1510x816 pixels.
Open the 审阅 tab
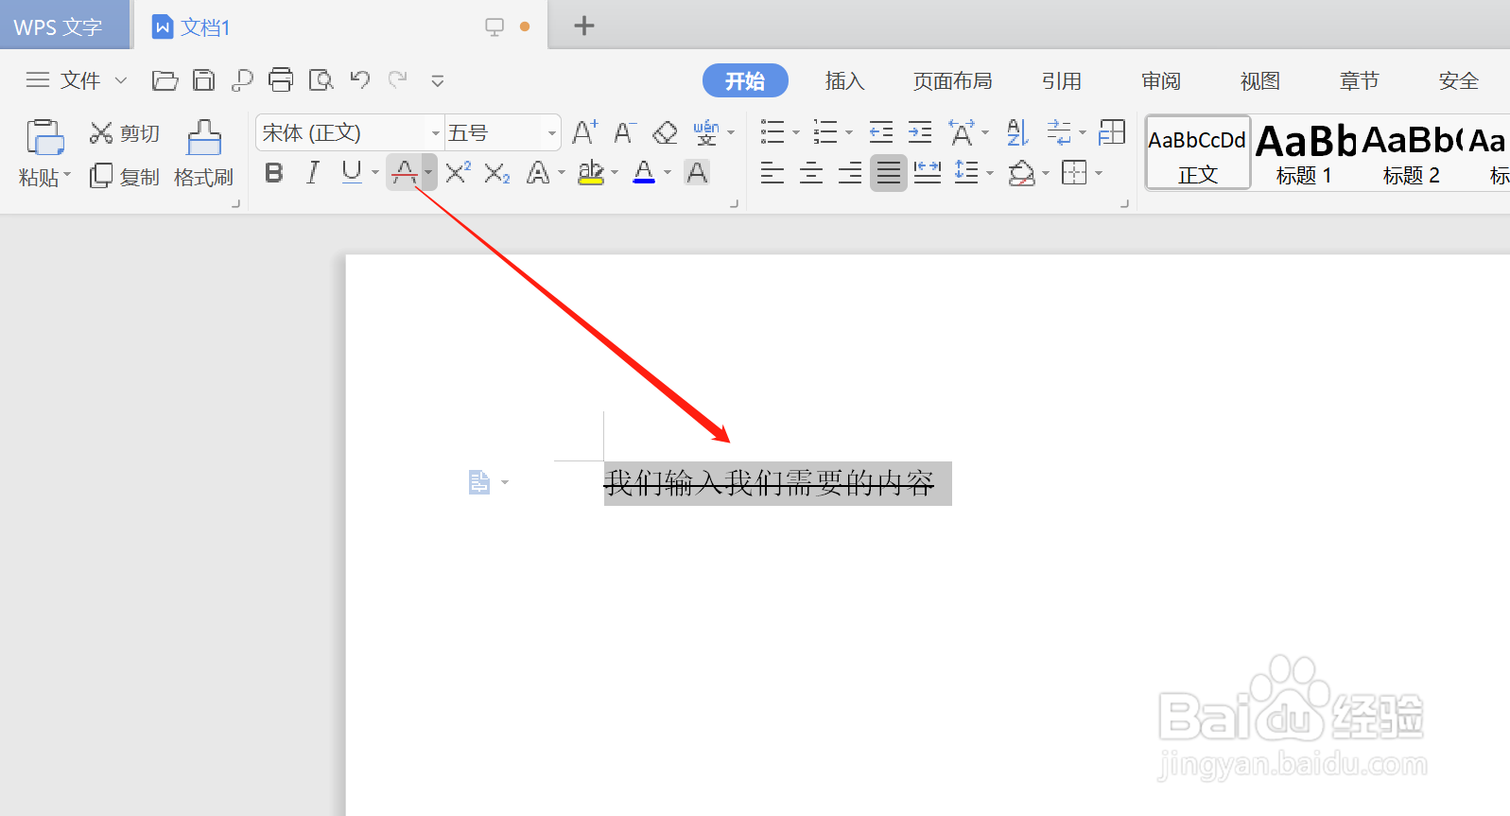(1161, 80)
